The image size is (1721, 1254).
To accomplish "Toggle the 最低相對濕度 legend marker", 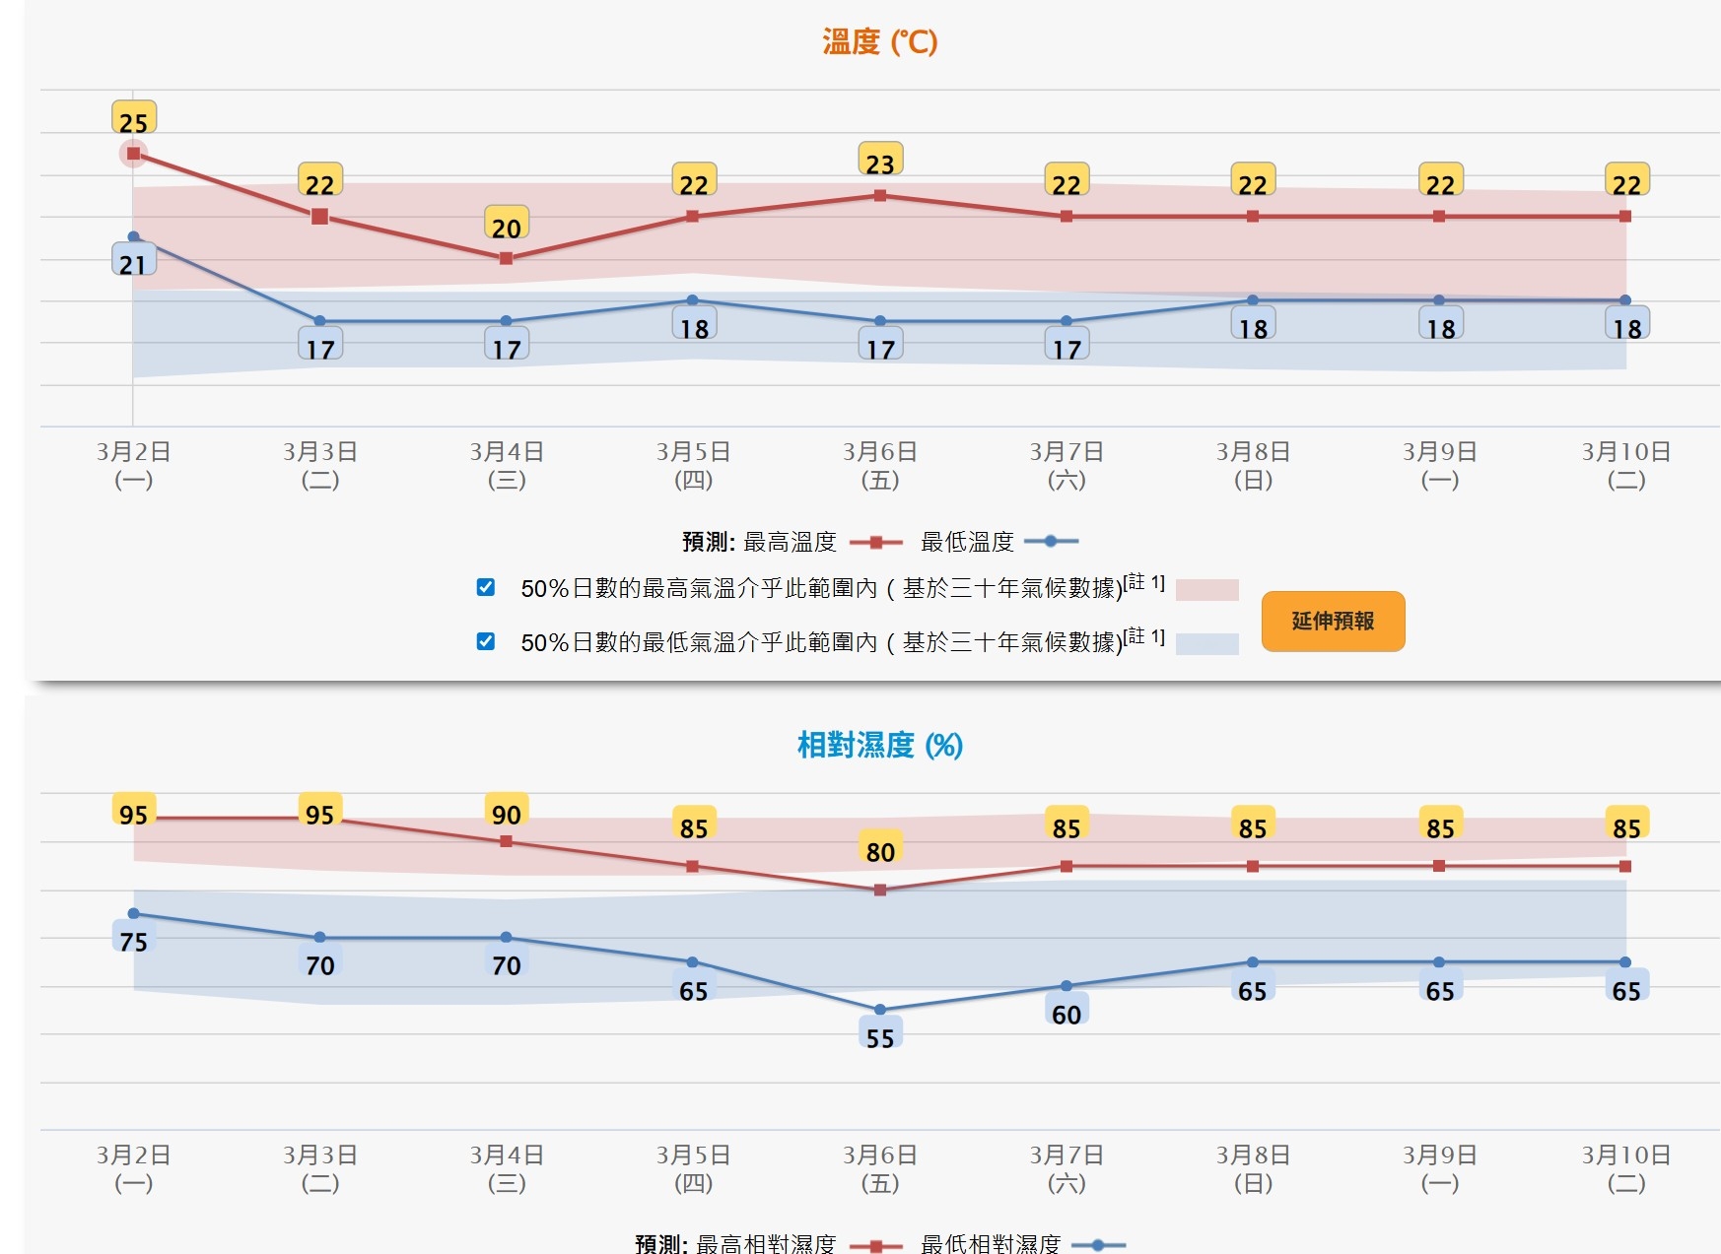I will 1097,1245.
